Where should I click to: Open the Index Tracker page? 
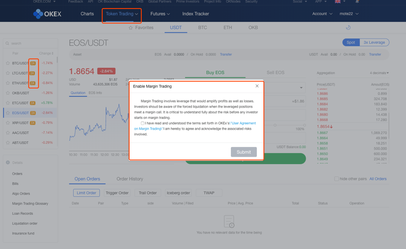(196, 14)
